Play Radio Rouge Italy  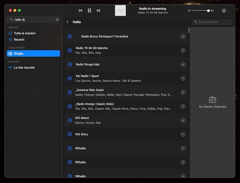(x=183, y=65)
